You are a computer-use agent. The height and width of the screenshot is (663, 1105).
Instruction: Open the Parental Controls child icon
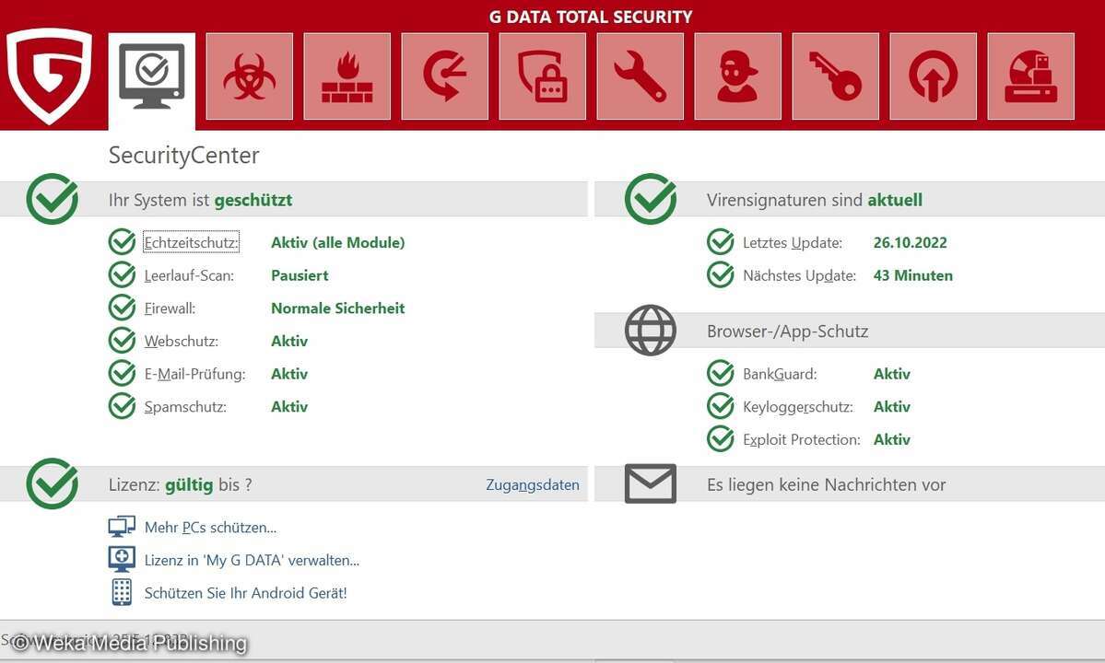(x=738, y=76)
